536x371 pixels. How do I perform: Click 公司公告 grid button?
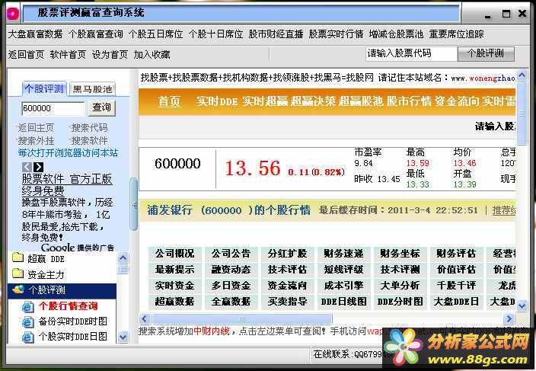[x=231, y=254]
